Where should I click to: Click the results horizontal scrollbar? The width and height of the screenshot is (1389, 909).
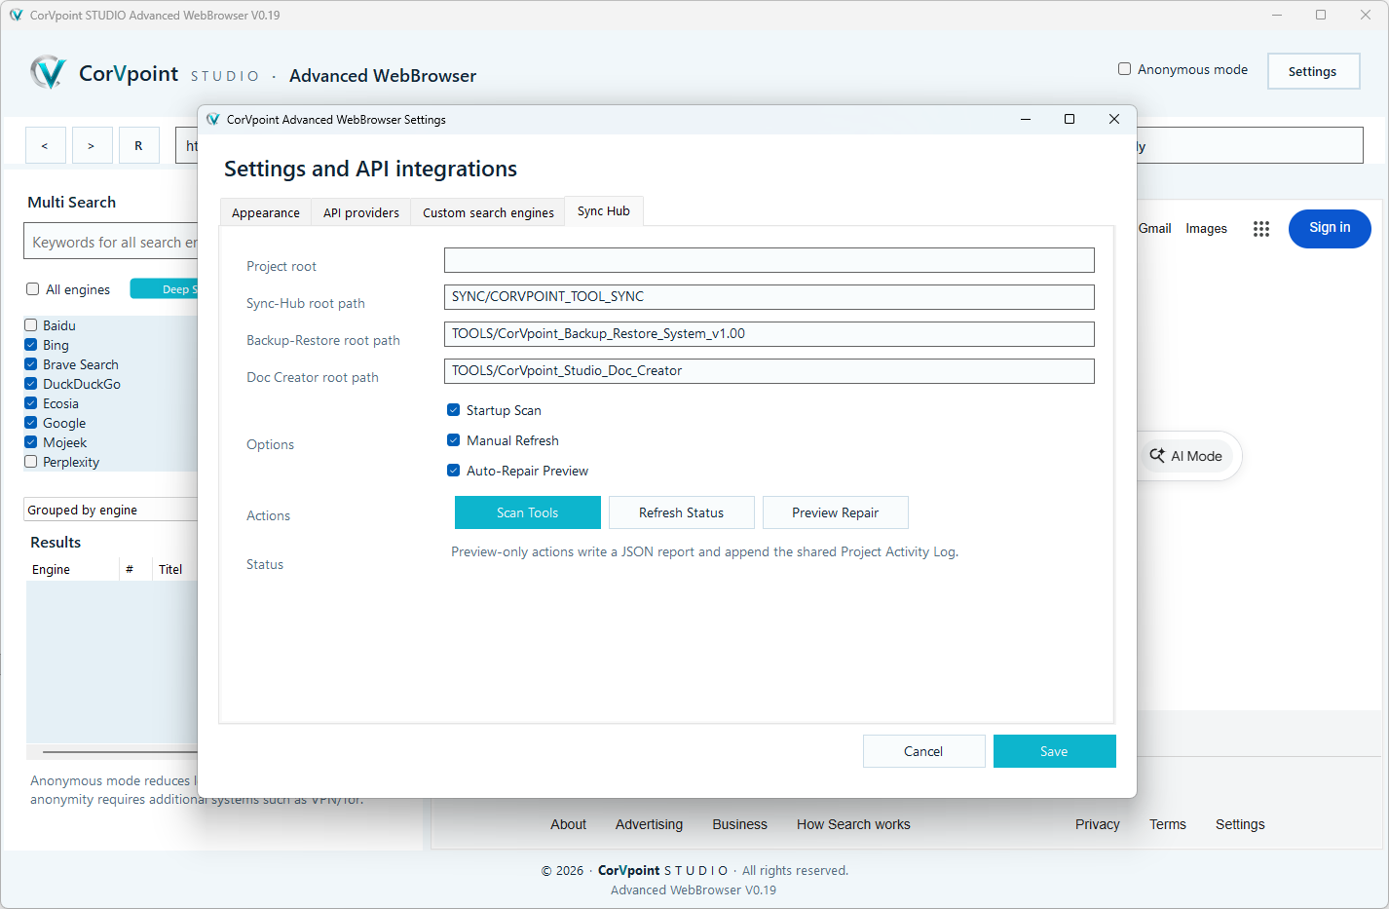120,752
